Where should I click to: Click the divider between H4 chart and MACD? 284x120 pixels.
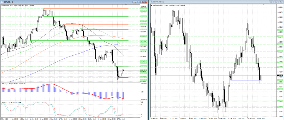coord(69,82)
